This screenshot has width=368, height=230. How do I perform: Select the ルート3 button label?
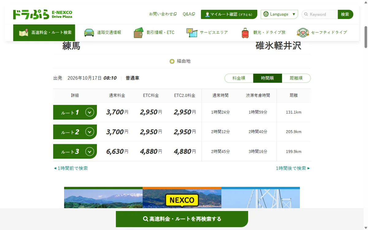pos(70,152)
